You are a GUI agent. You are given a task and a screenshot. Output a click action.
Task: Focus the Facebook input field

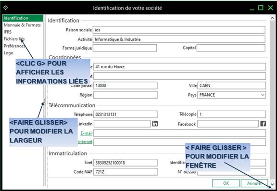[228, 124]
